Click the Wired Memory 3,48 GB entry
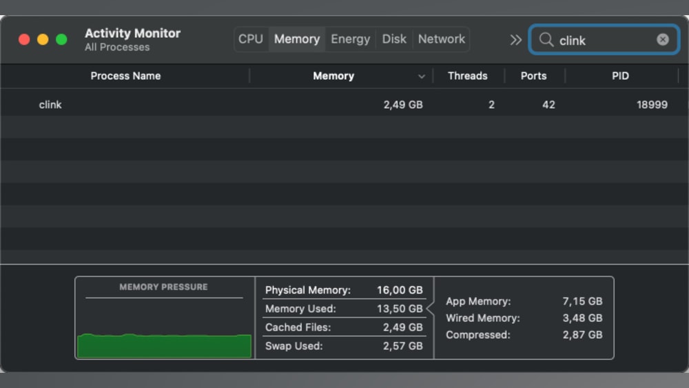This screenshot has height=388, width=689. tap(524, 318)
